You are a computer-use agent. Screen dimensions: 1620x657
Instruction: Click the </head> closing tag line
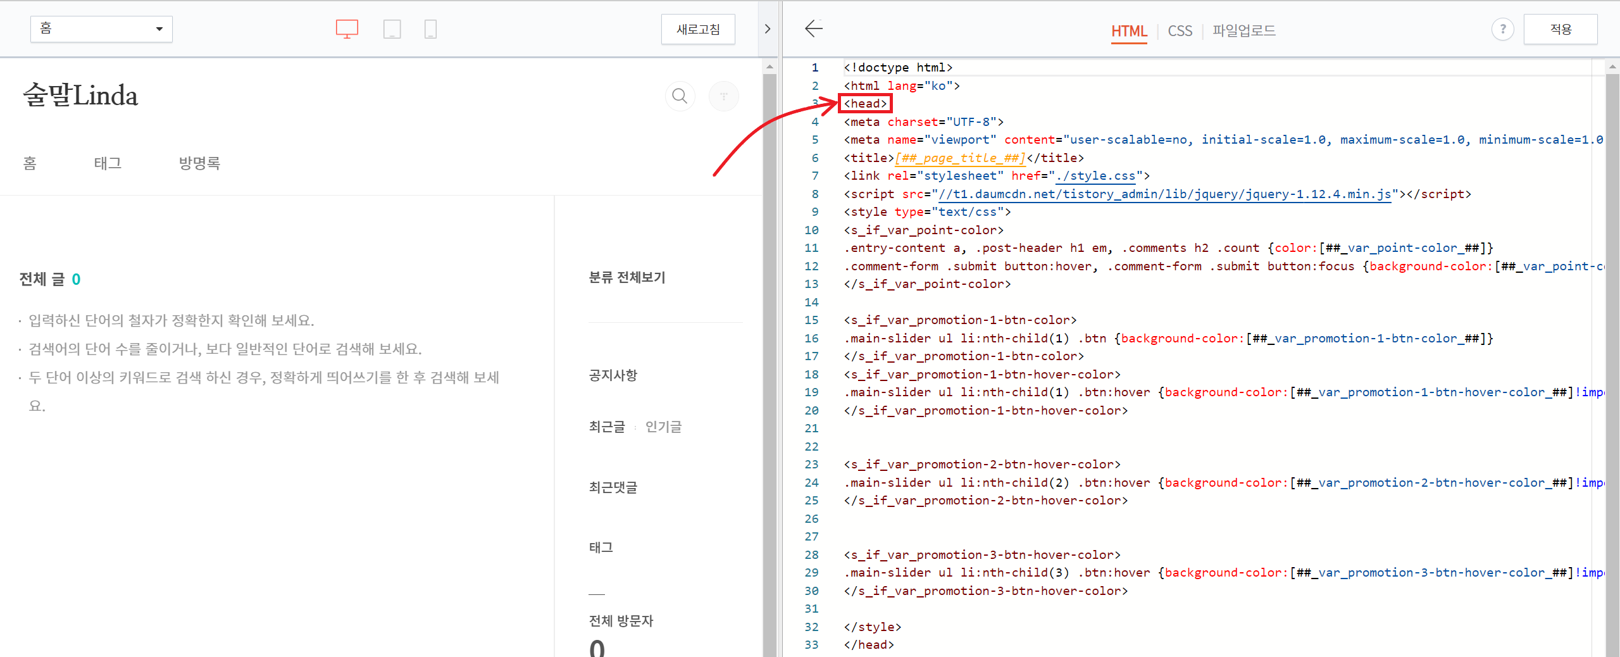869,645
